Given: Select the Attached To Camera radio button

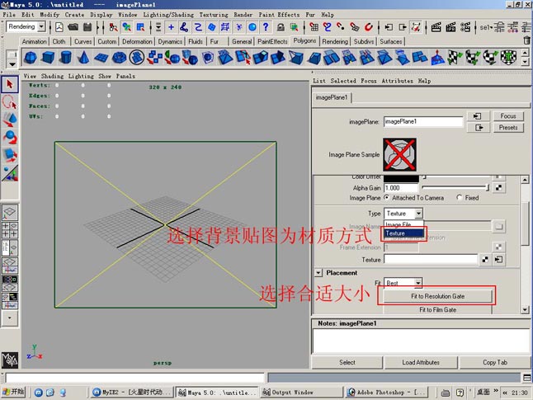Looking at the screenshot, I should pos(387,197).
